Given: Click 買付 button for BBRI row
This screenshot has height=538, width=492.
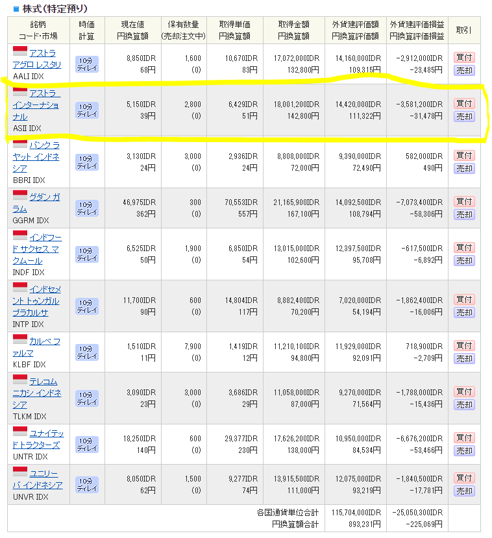Looking at the screenshot, I should (464, 156).
